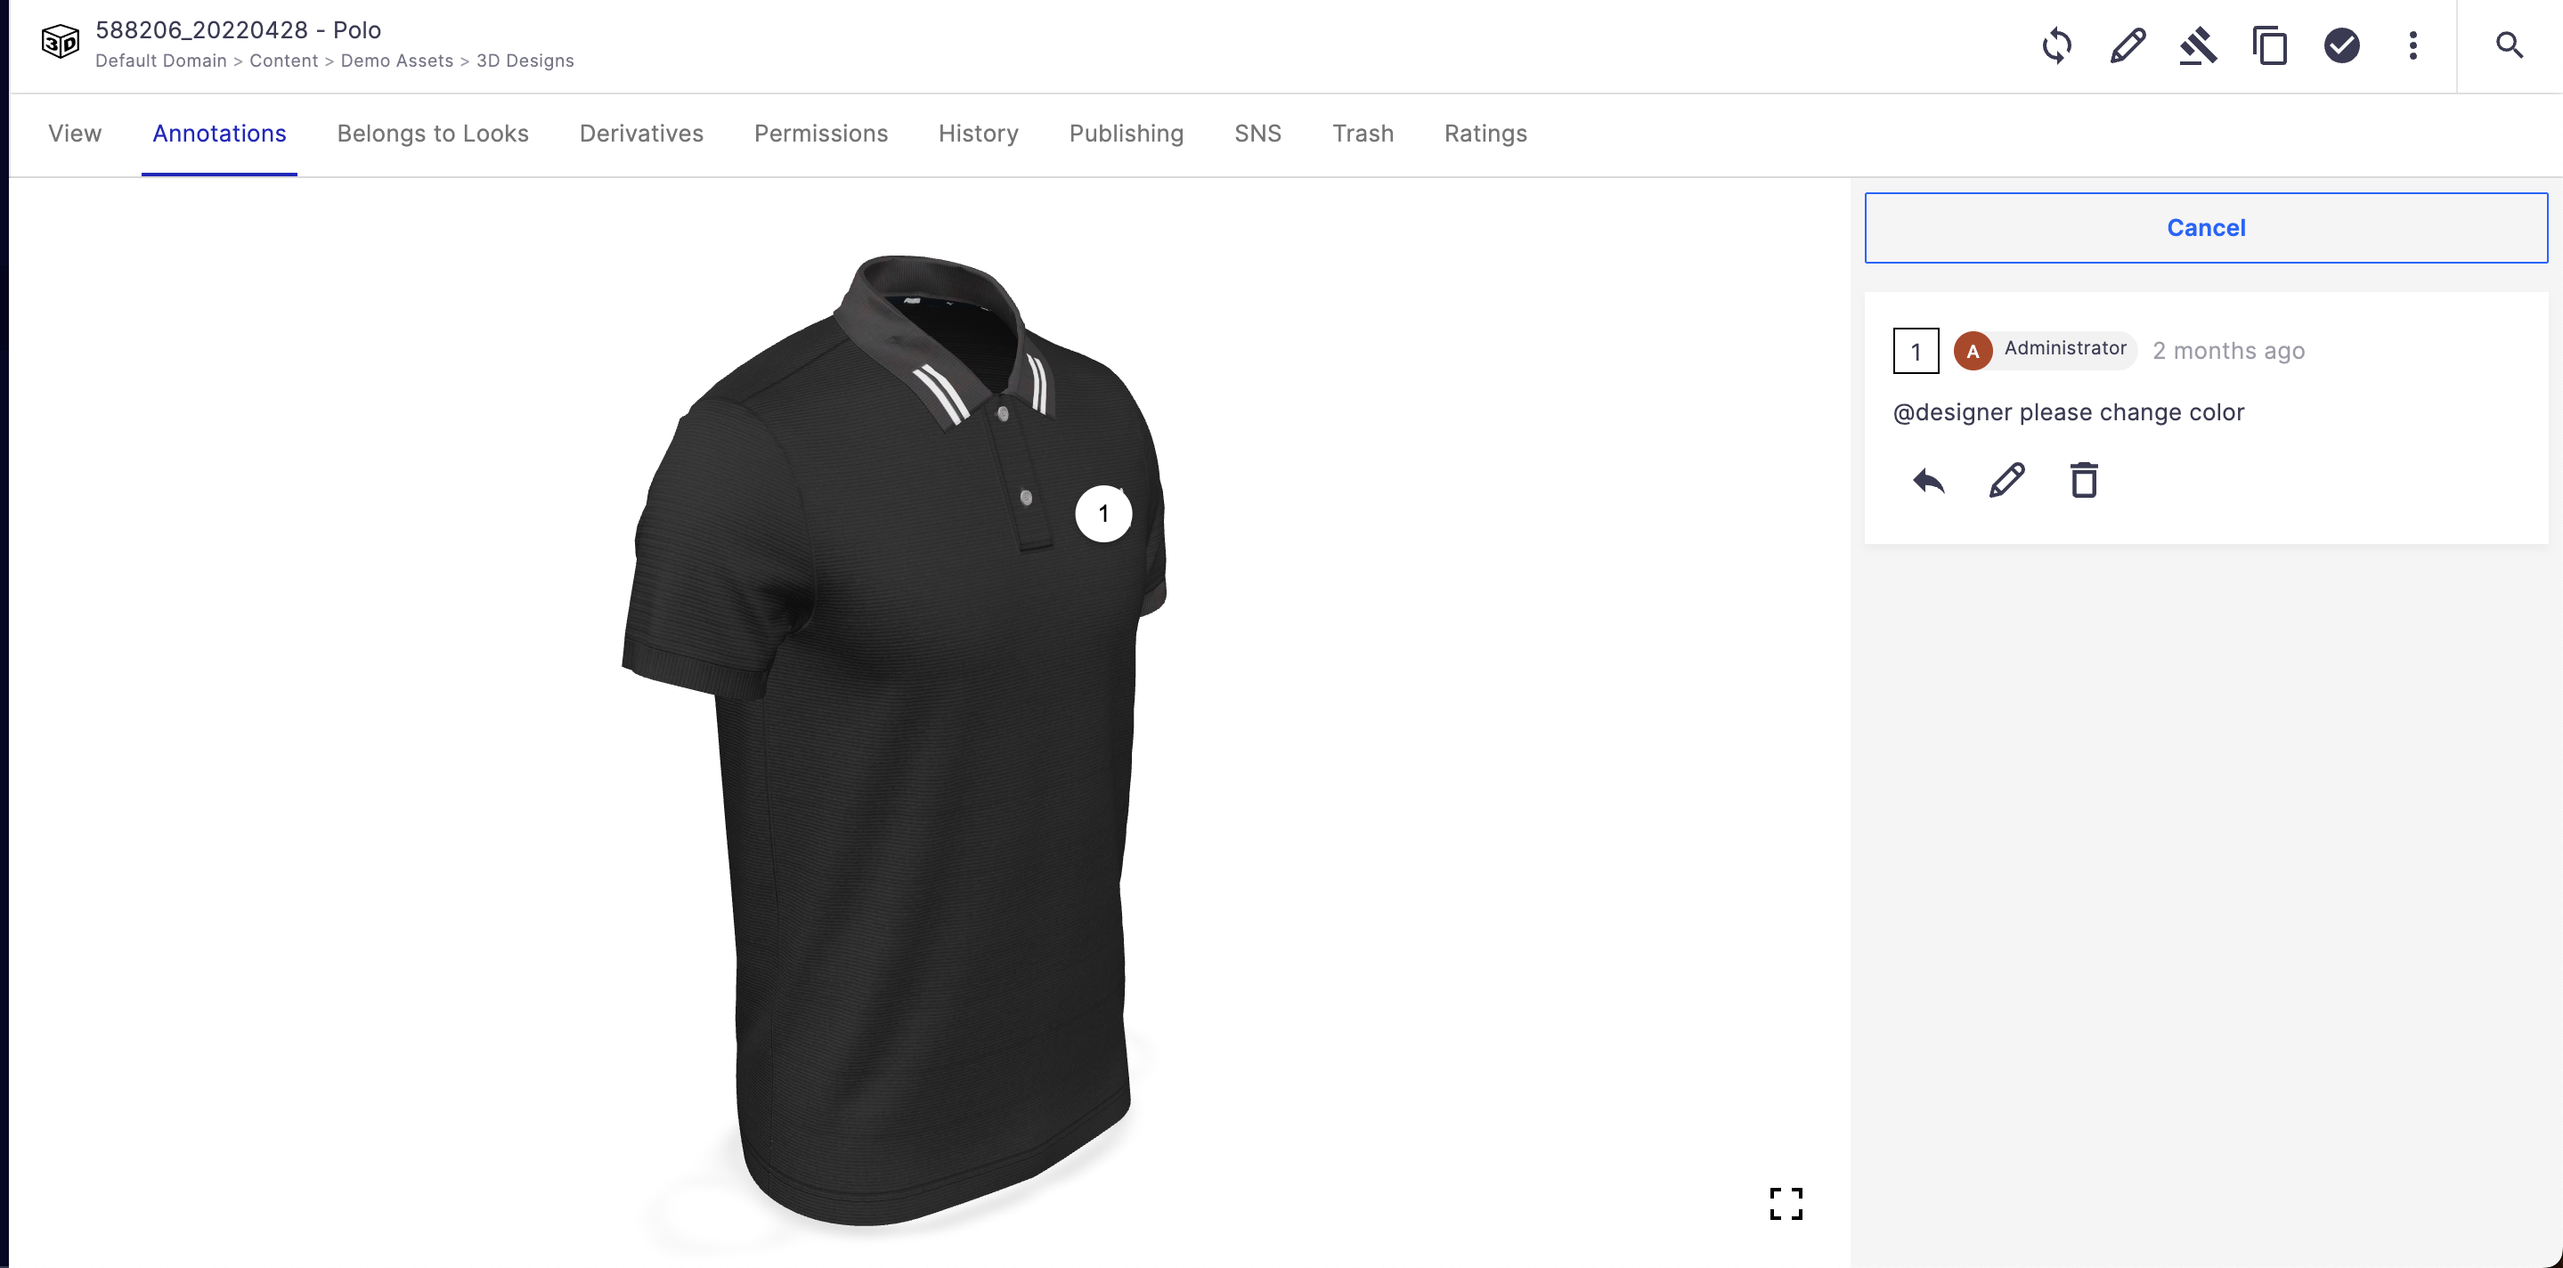
Task: Reply to the Administrator annotation
Action: click(1928, 482)
